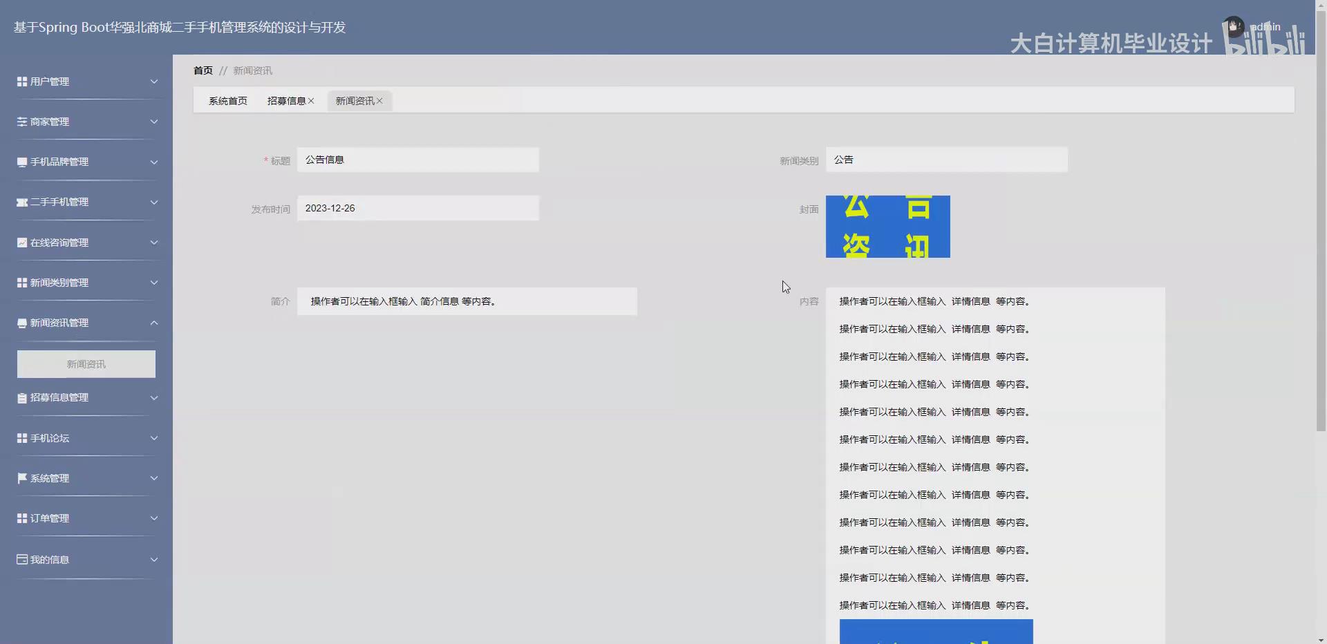Click the image inside the 内容 area
The image size is (1327, 644).
pyautogui.click(x=937, y=632)
